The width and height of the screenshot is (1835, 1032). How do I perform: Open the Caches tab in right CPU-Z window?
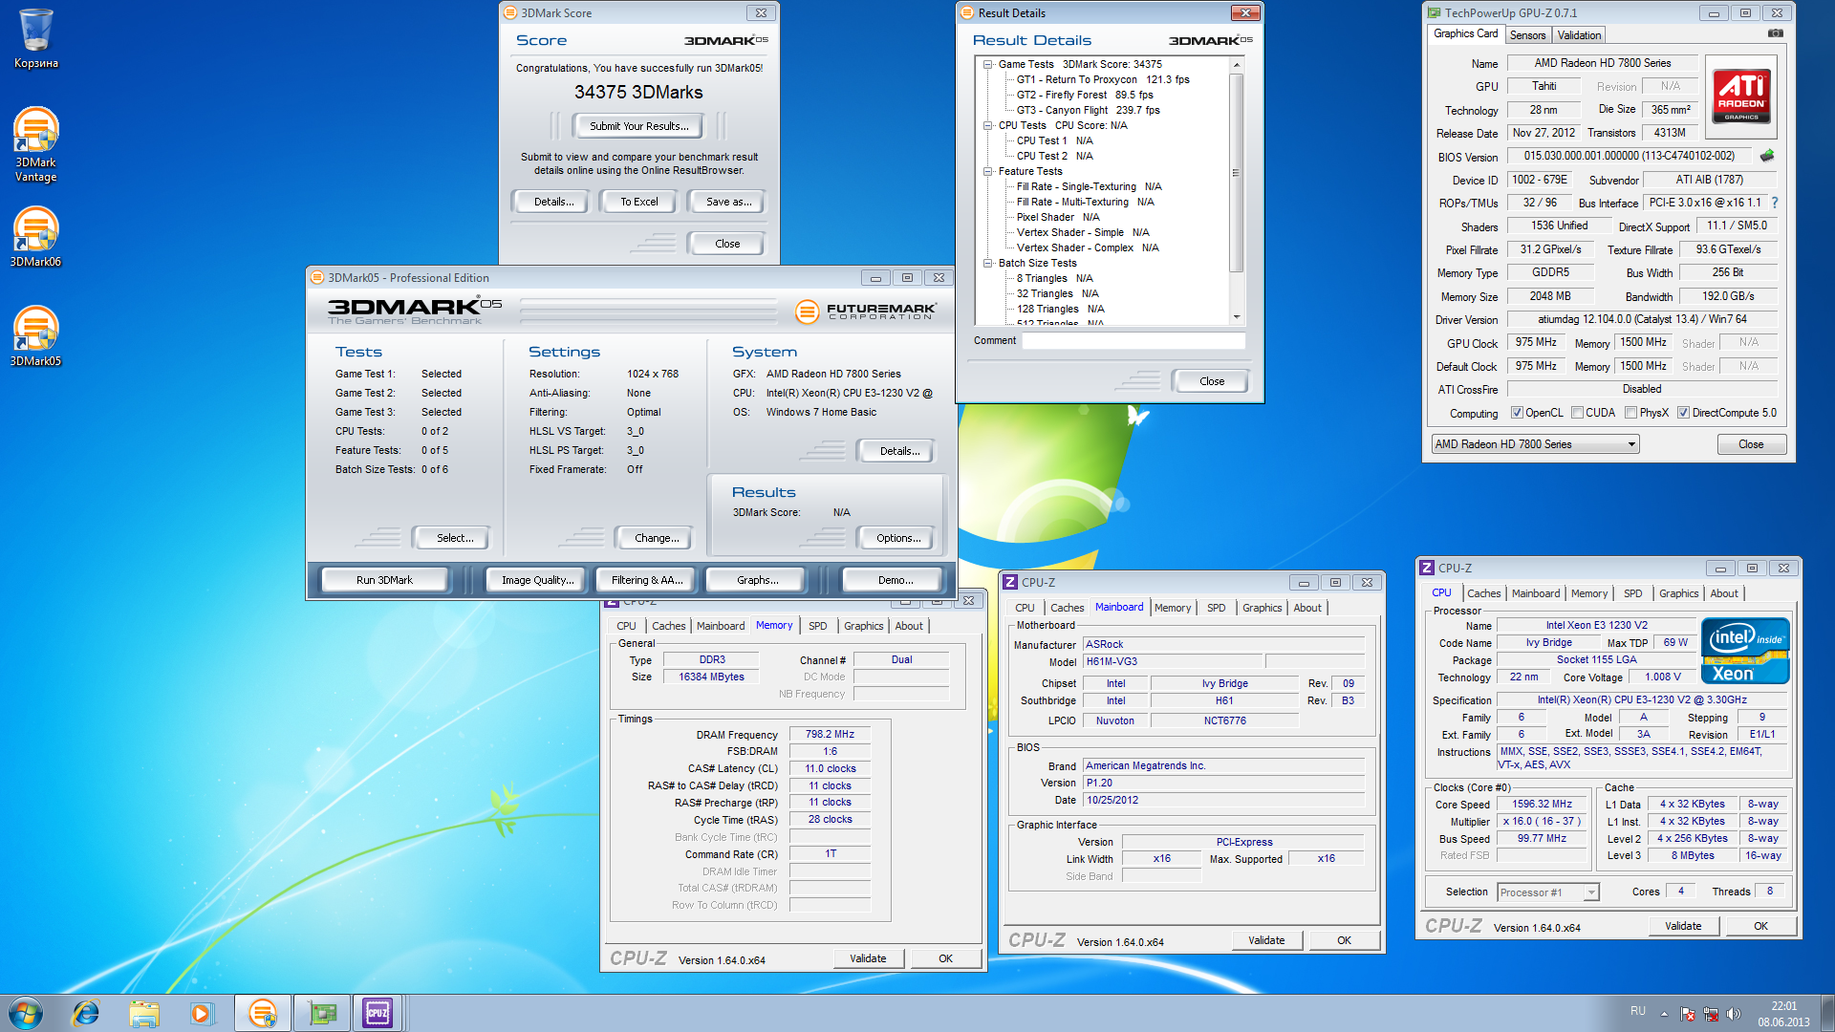click(1483, 593)
